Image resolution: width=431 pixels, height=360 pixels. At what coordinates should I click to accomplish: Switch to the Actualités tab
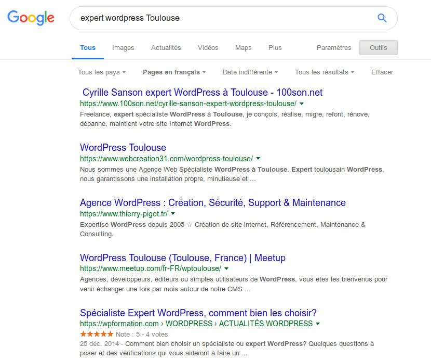(166, 47)
